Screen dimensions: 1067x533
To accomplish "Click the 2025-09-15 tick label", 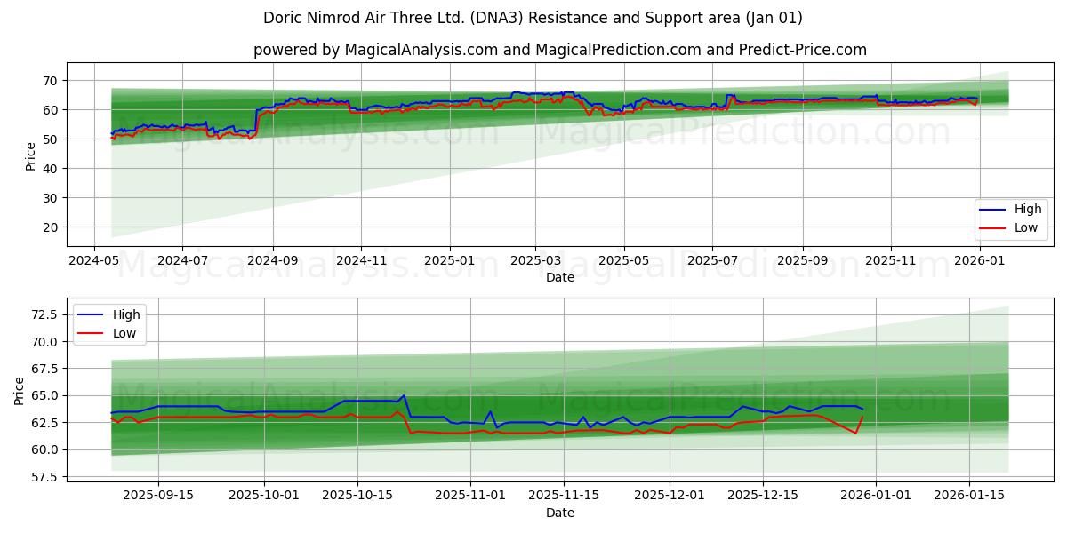I will tap(158, 496).
